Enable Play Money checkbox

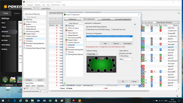pyautogui.click(x=120, y=56)
